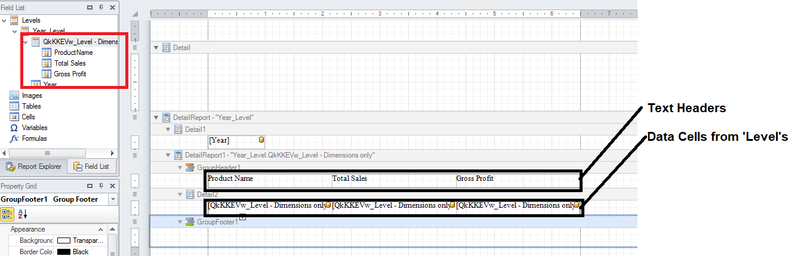Click the ProductName field icon
The width and height of the screenshot is (810, 256).
(x=47, y=53)
